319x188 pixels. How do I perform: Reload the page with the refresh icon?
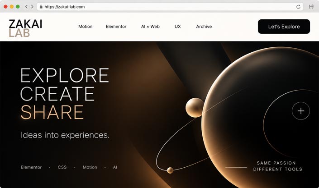tap(298, 7)
